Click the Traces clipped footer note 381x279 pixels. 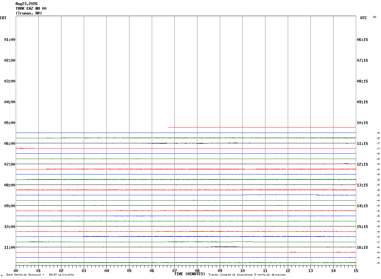(x=247, y=275)
